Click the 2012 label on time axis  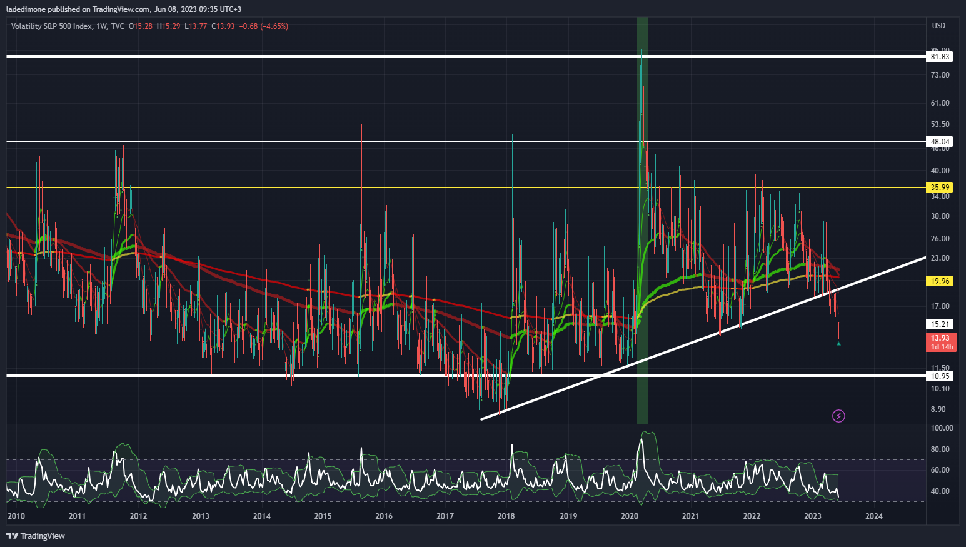point(138,516)
